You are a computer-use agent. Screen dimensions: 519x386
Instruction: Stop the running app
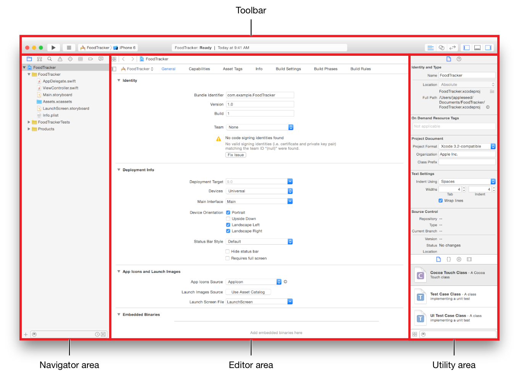pyautogui.click(x=69, y=48)
